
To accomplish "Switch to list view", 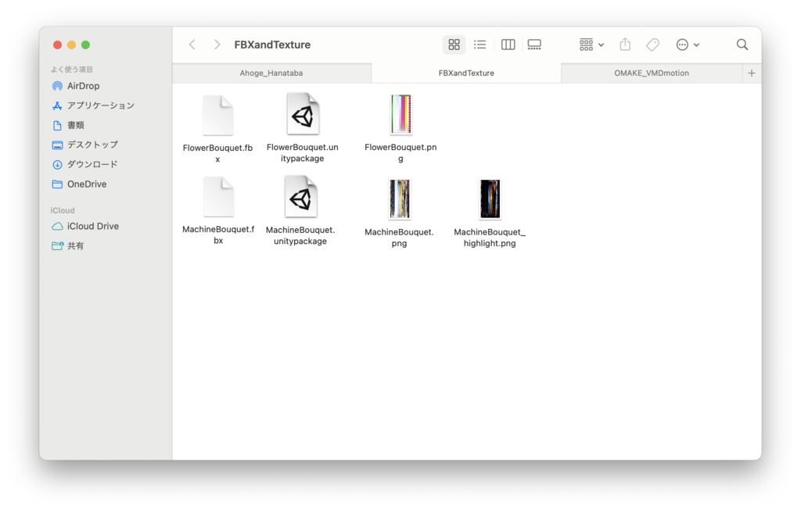I will click(480, 45).
